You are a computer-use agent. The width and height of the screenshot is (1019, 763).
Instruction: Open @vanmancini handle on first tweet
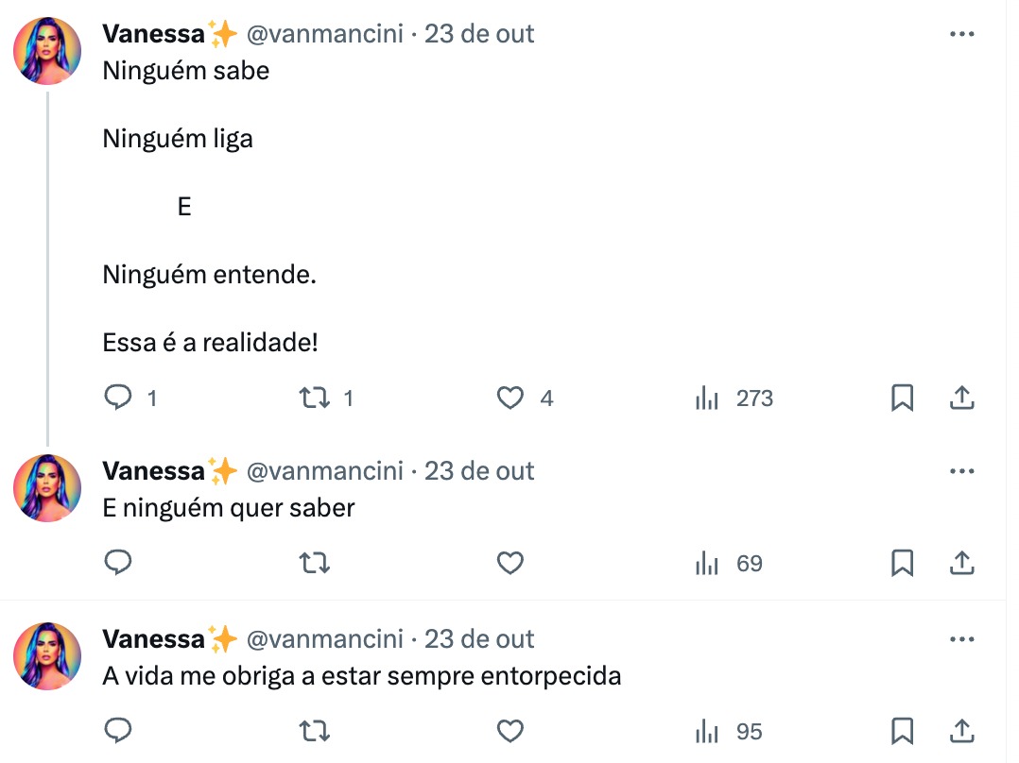click(x=324, y=35)
